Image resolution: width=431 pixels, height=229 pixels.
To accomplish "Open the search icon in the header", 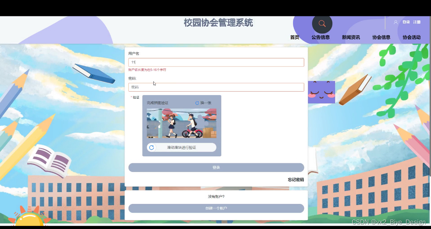I will coord(322,24).
